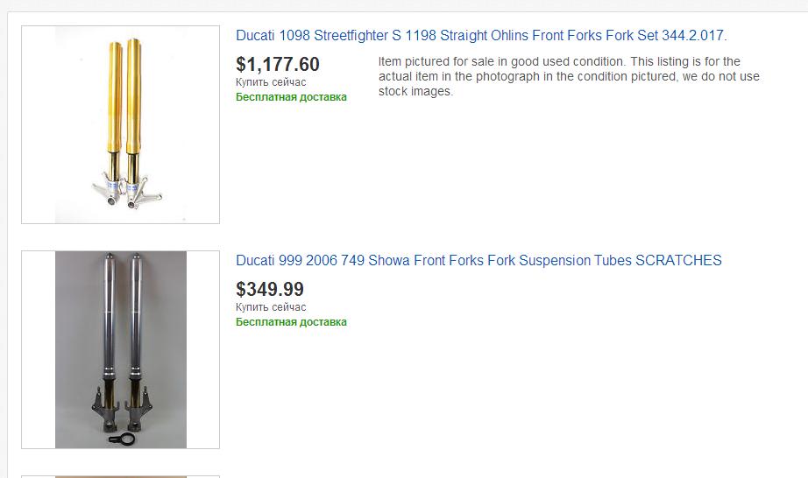808x478 pixels.
Task: Click 'Бесплатная доставка' on the Showa listing
Action: tap(291, 322)
